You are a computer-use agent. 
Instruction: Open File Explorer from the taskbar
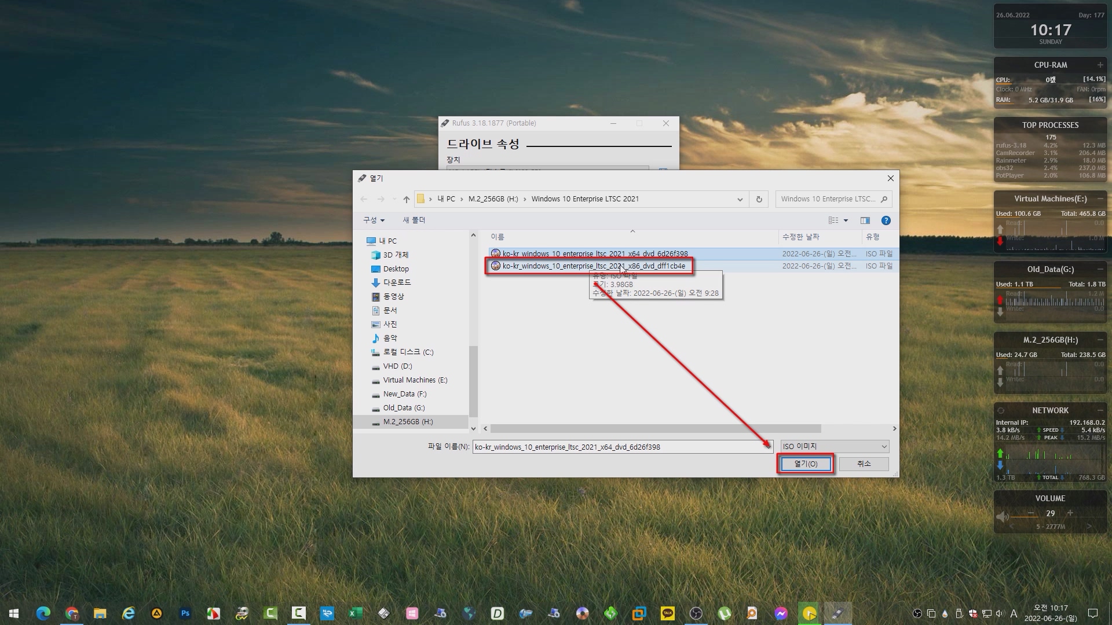[x=100, y=613]
